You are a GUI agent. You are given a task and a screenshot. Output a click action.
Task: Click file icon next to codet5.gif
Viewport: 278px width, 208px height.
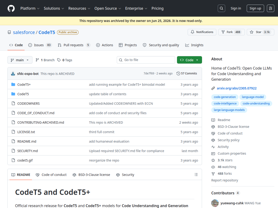[x=13, y=160]
